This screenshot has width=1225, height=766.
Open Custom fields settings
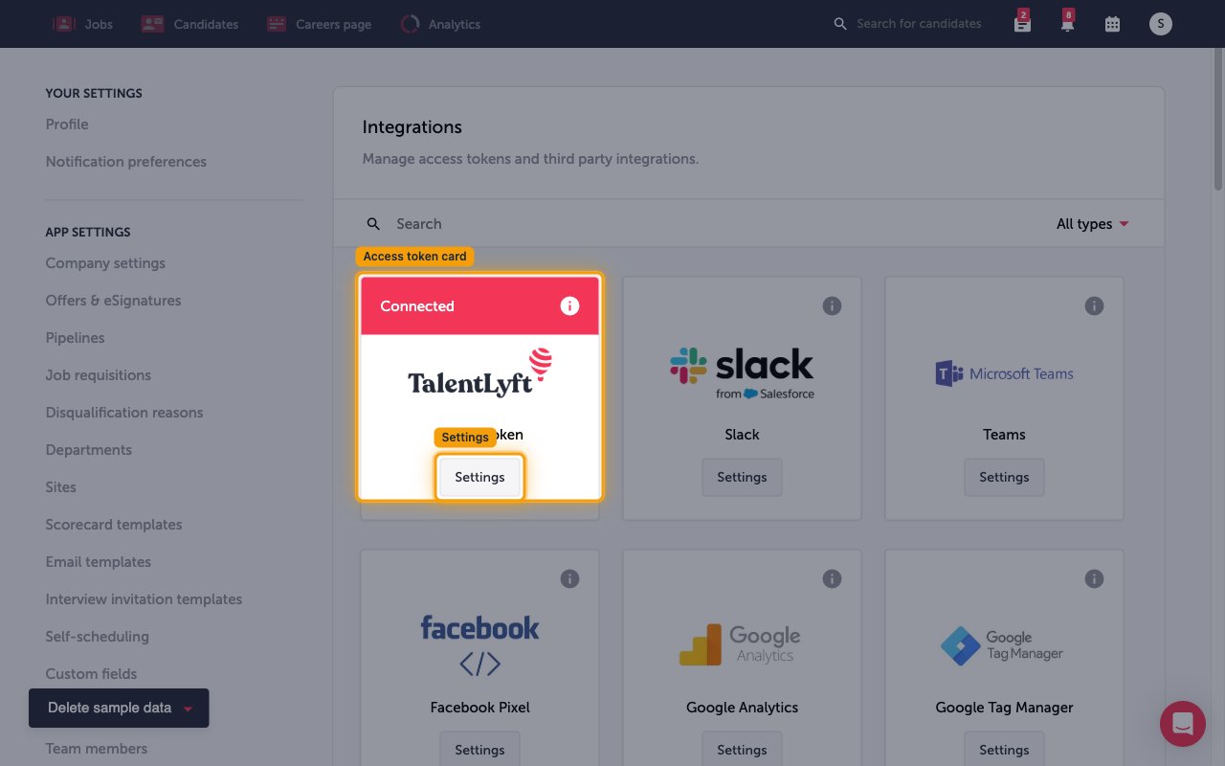click(91, 674)
